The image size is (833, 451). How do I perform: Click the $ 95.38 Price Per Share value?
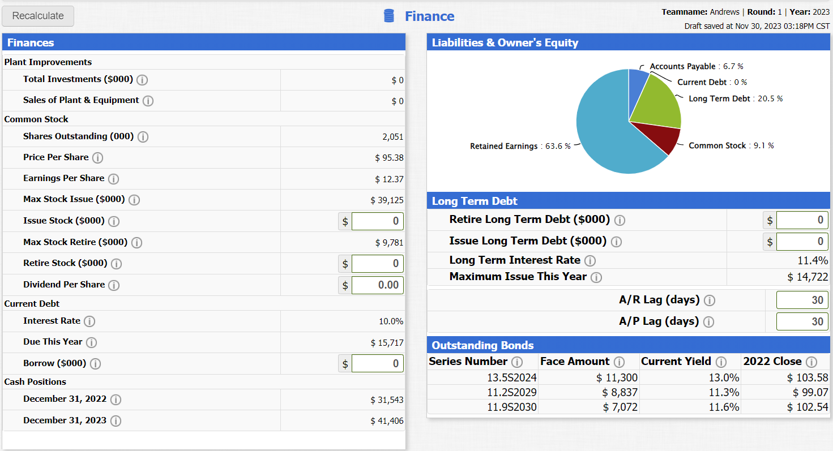pyautogui.click(x=390, y=157)
